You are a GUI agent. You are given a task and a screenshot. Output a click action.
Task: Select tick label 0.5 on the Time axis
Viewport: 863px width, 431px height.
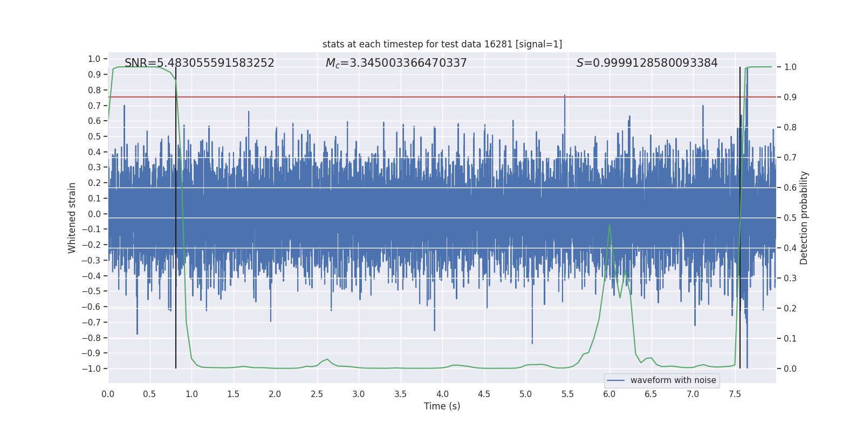pos(149,394)
